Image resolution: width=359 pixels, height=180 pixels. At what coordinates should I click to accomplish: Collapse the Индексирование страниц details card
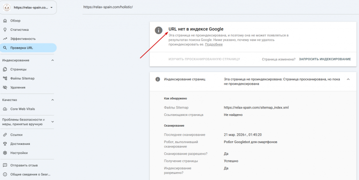point(348,79)
